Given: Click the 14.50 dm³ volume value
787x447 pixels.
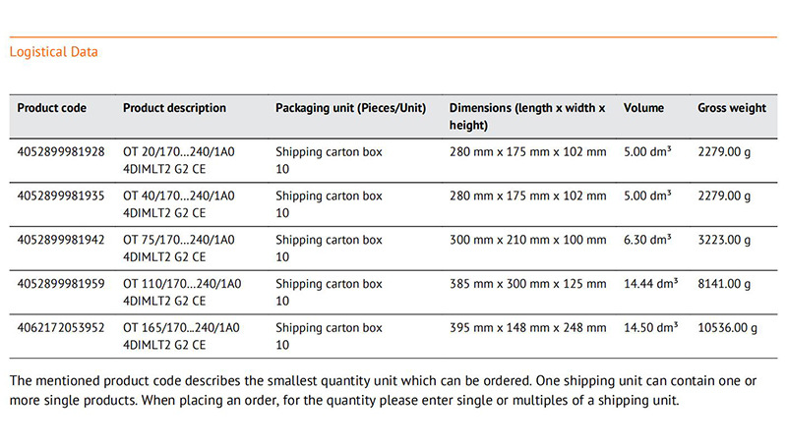Looking at the screenshot, I should [x=651, y=328].
